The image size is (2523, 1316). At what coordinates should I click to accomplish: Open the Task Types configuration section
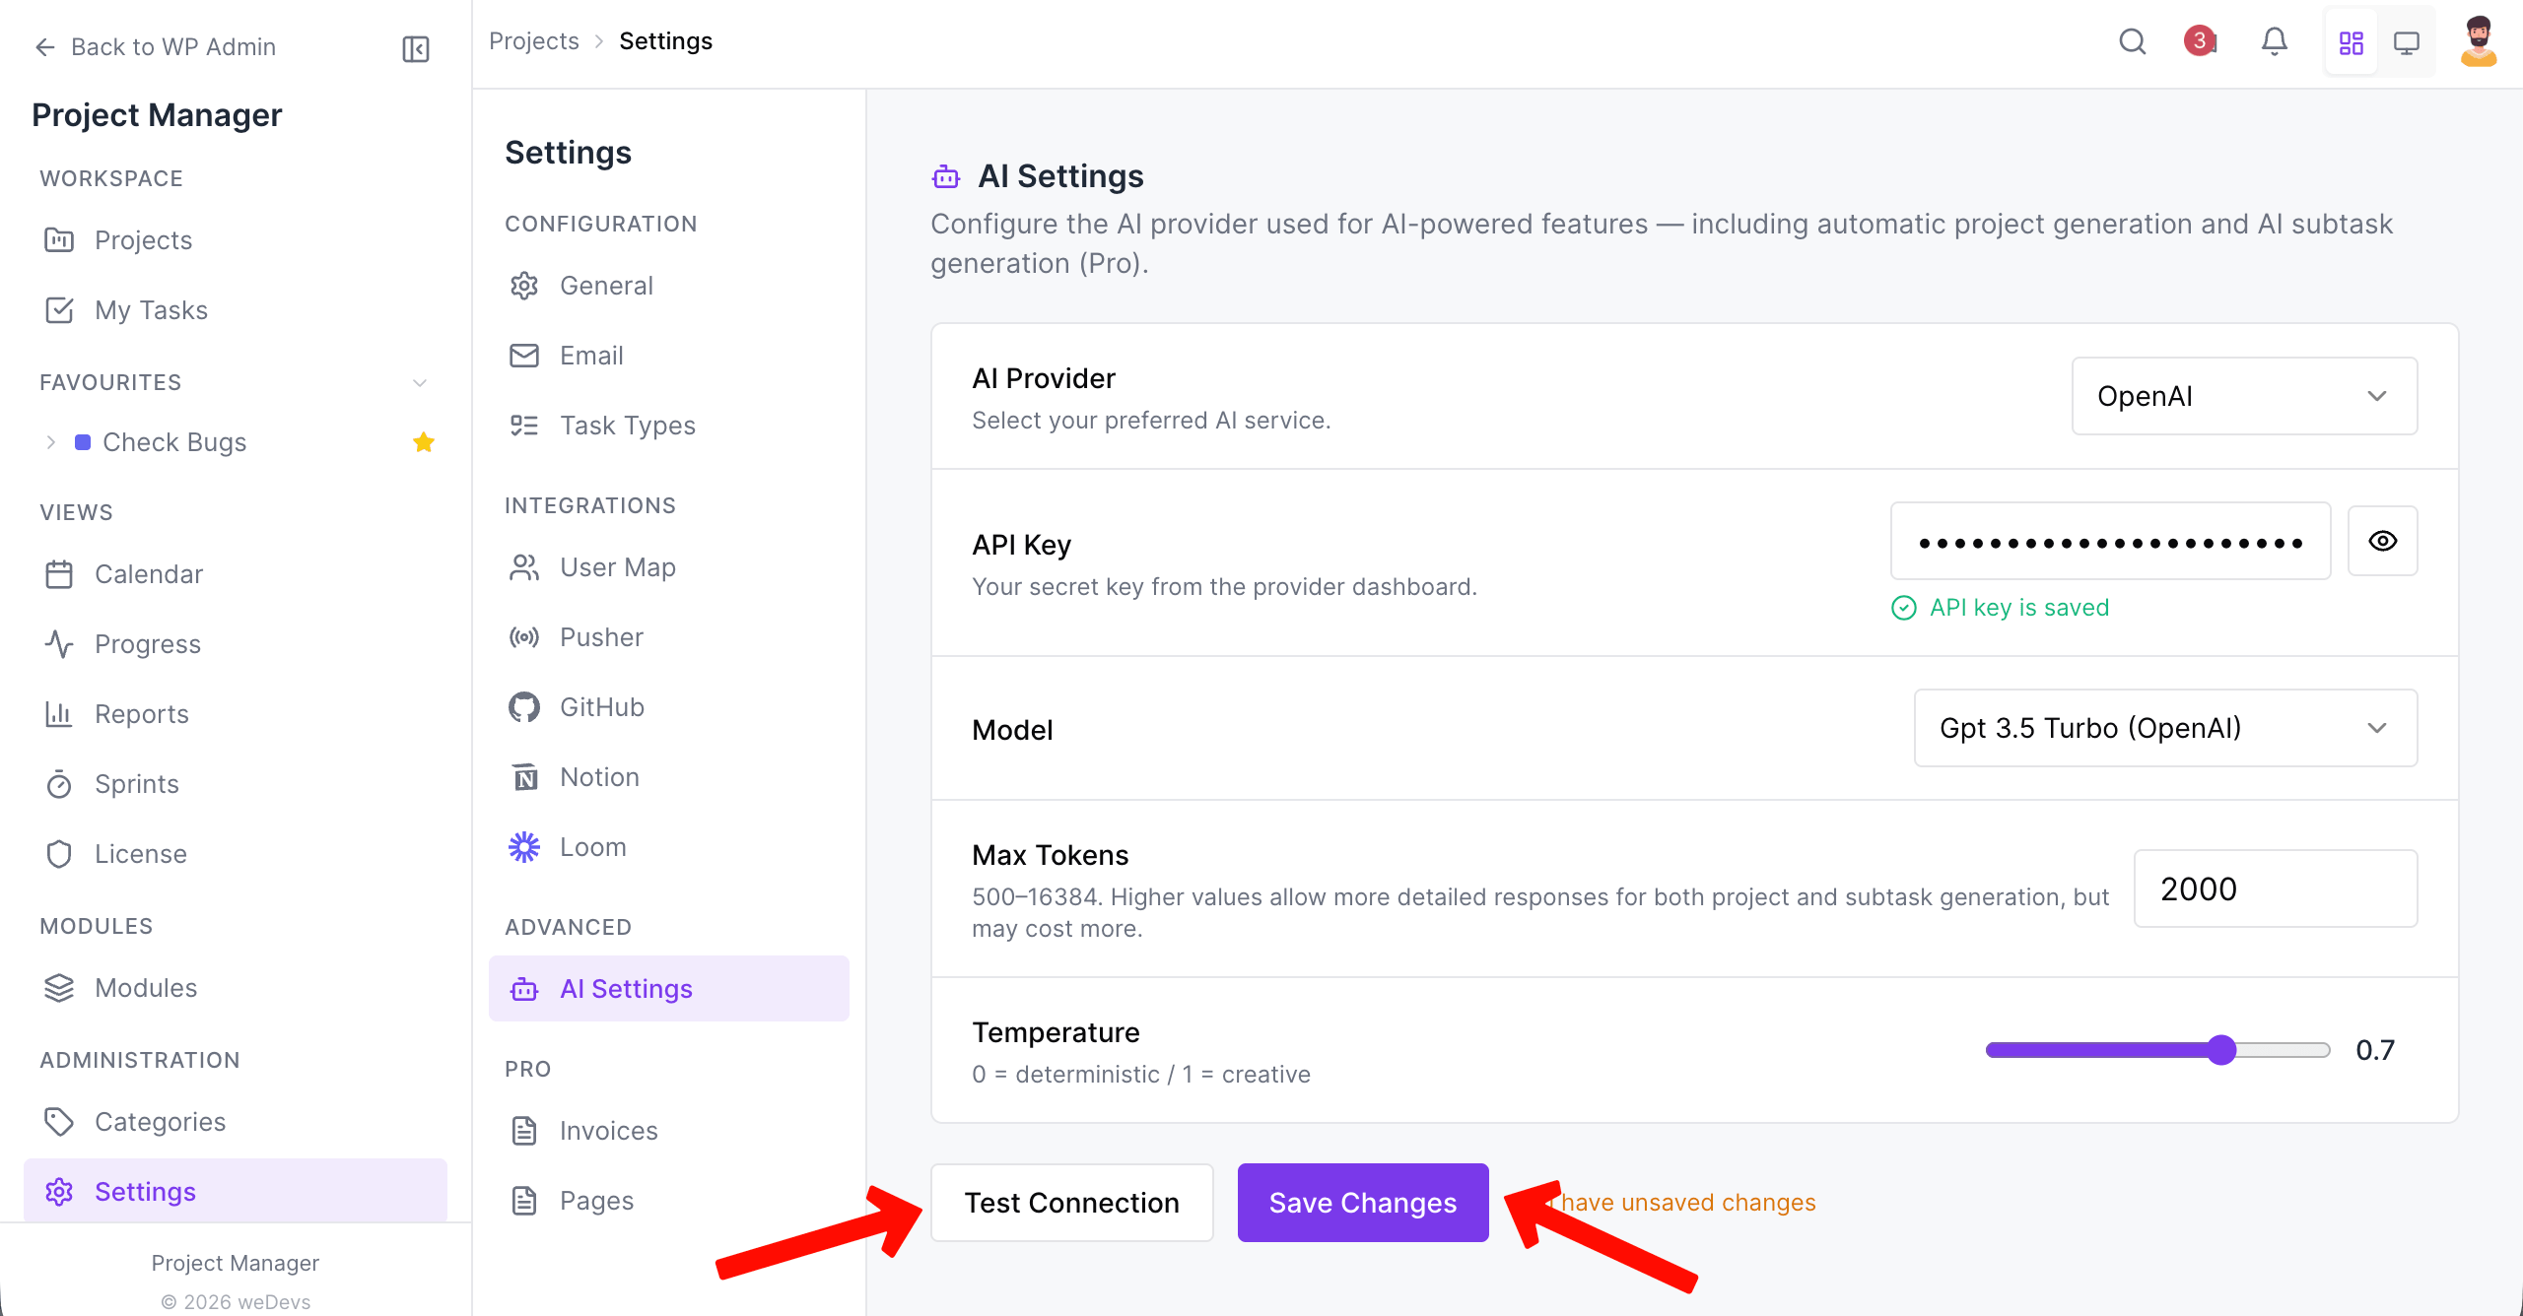[x=627, y=425]
